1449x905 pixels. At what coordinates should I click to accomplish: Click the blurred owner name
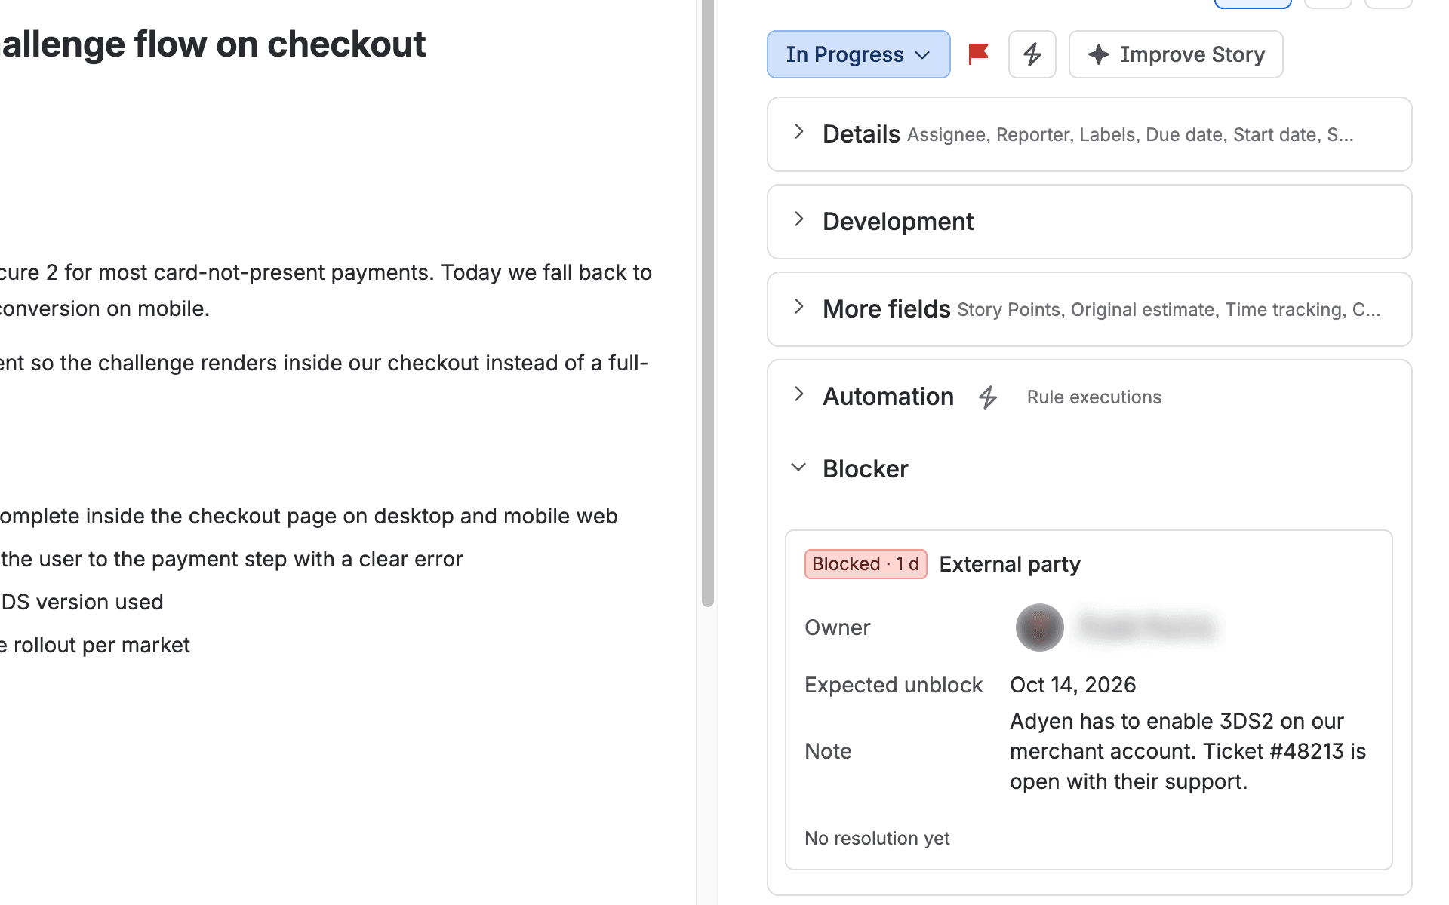click(1148, 627)
